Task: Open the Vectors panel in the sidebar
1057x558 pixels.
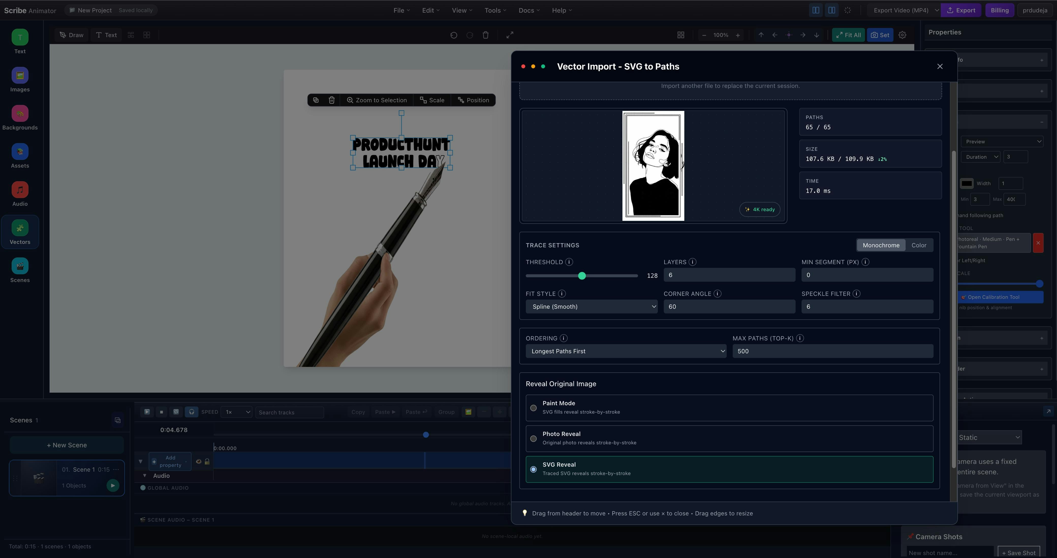Action: coord(20,228)
